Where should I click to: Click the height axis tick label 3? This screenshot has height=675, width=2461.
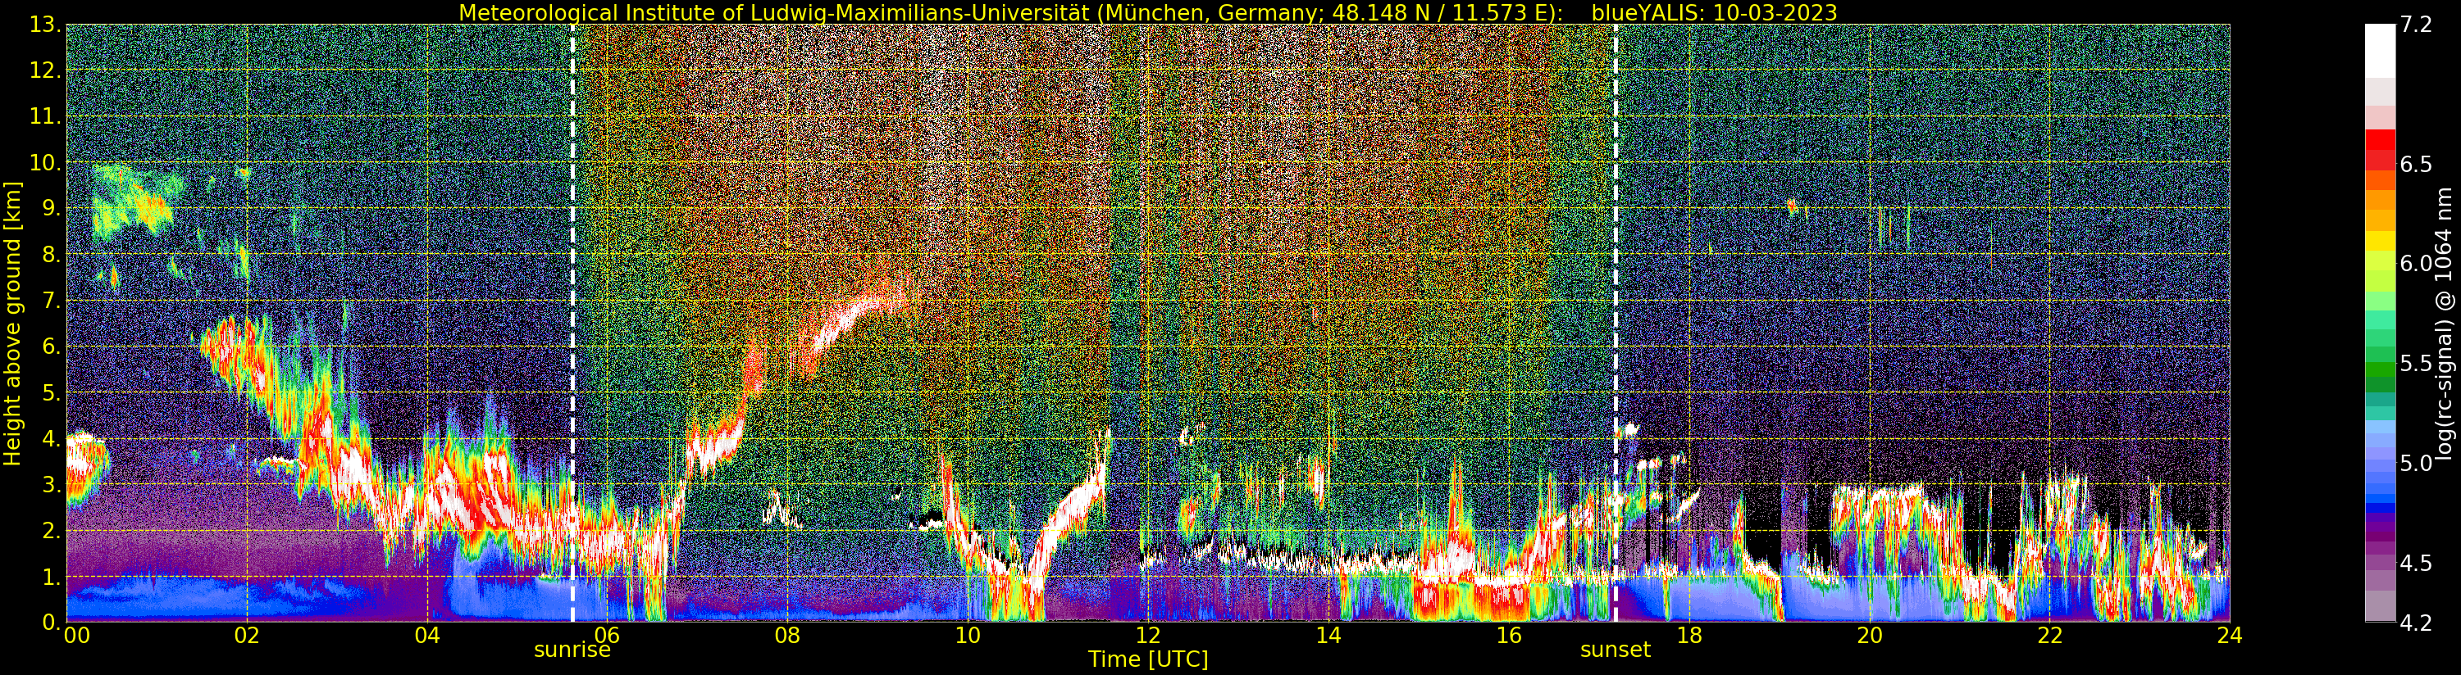coord(51,485)
